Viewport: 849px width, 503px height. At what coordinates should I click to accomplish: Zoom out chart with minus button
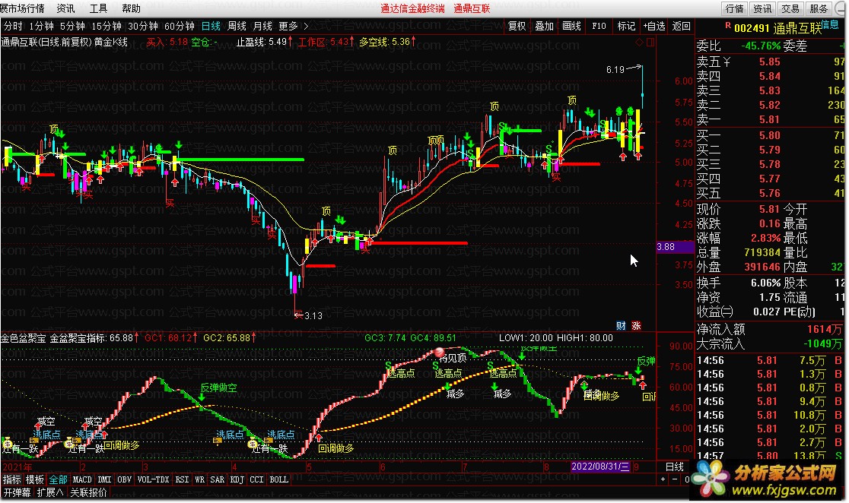(x=675, y=479)
